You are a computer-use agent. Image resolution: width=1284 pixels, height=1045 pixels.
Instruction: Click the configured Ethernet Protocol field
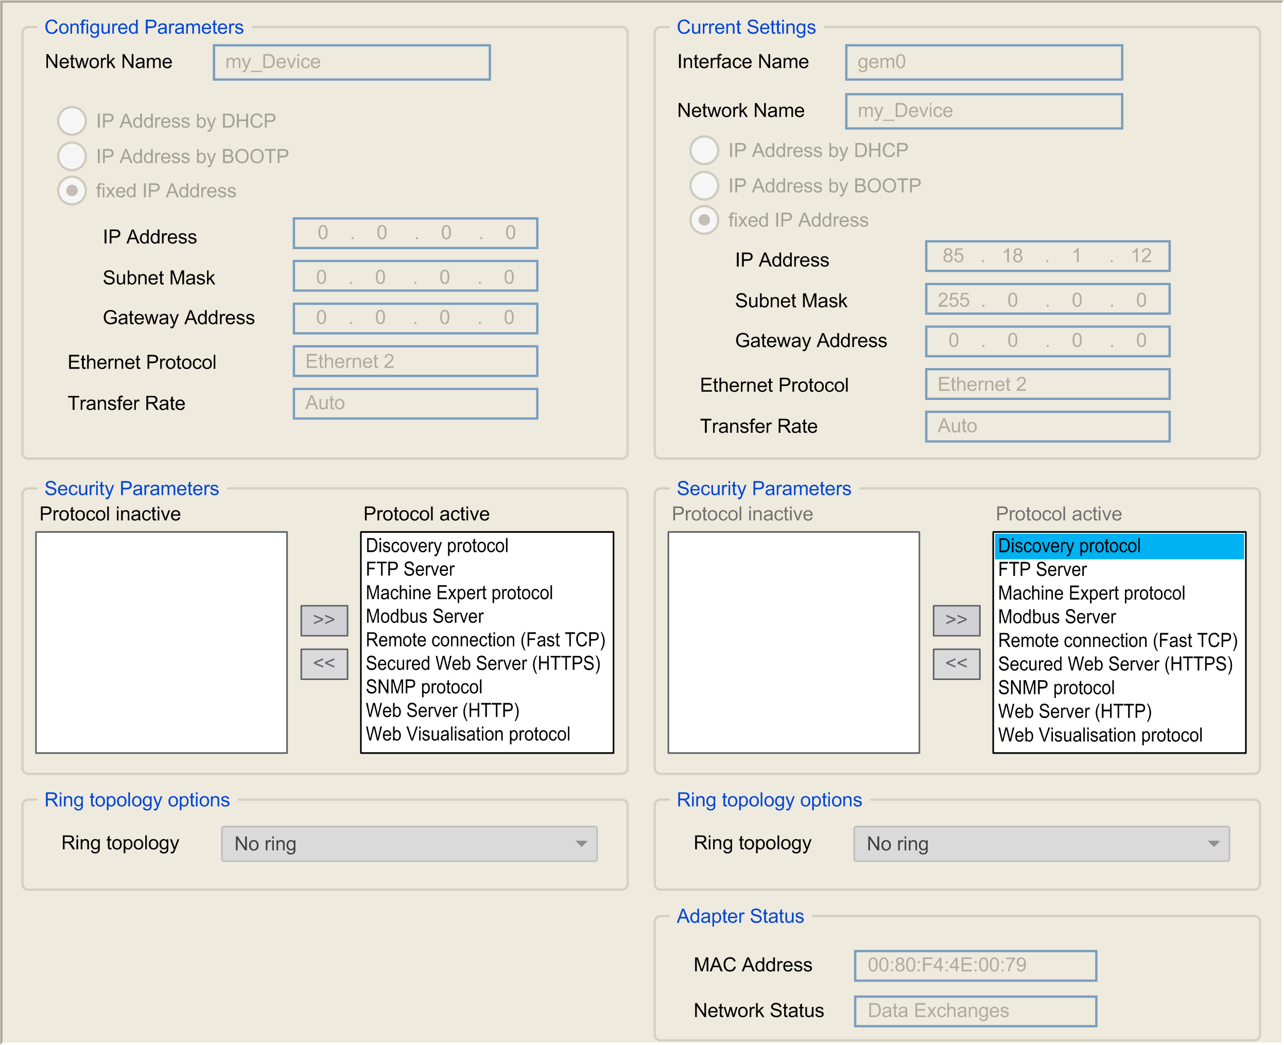tap(415, 361)
